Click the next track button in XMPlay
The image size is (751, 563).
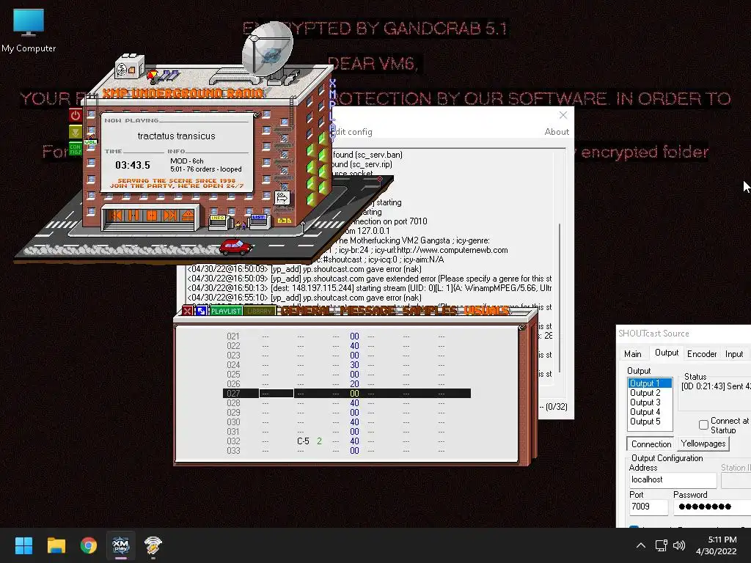(x=170, y=215)
